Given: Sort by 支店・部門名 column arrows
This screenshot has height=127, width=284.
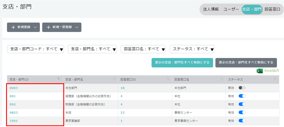Looking at the screenshot, I should 114,79.
